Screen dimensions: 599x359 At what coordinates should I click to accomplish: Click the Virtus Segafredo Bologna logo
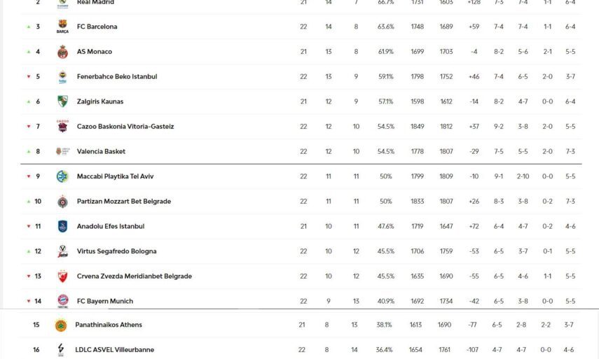[62, 251]
